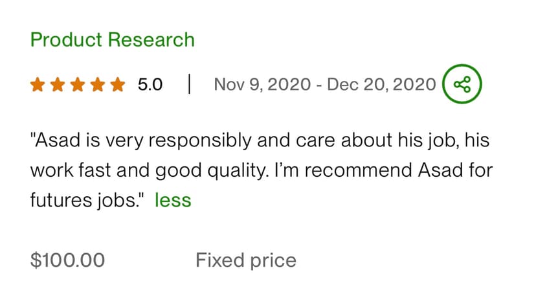Screen dimensions: 536x294
Task: Click the Fixed price label
Action: pyautogui.click(x=246, y=260)
